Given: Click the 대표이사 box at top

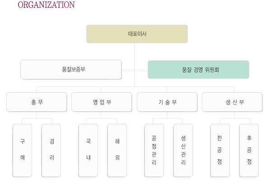Looking at the screenshot, I should pos(137,34).
